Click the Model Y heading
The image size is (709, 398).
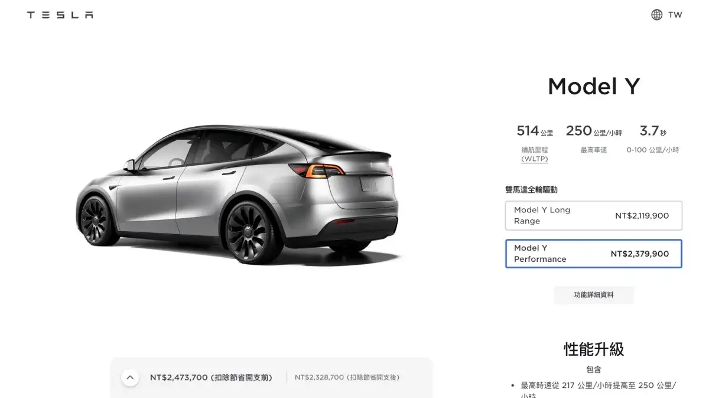click(x=594, y=87)
